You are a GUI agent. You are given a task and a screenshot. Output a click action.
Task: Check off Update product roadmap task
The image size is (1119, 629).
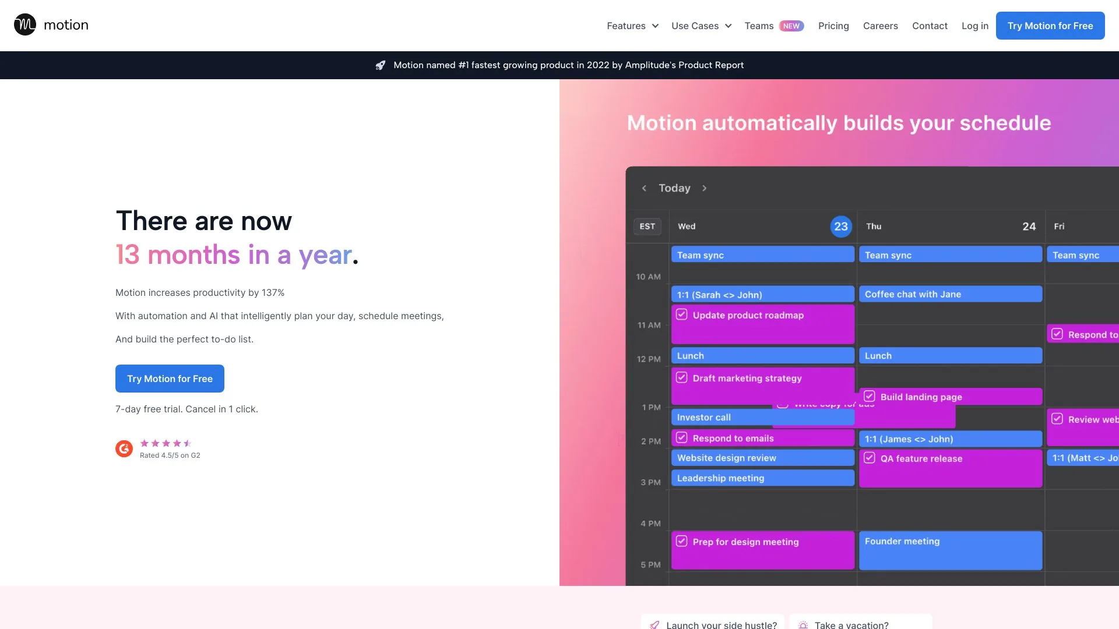pos(681,314)
